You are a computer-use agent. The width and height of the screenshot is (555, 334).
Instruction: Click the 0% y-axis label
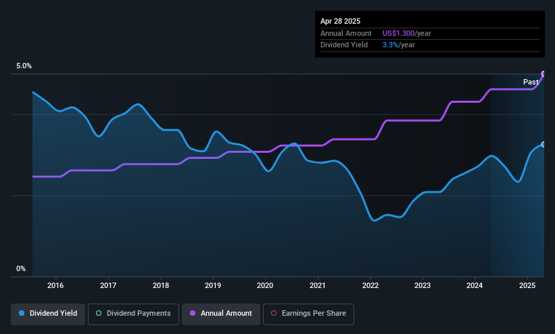click(x=21, y=269)
